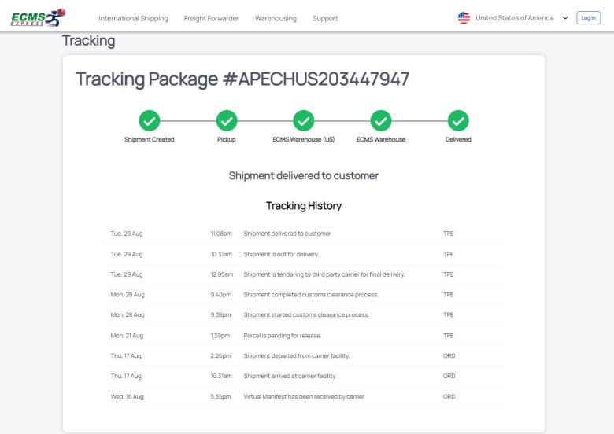Click the Delivered step checkmark icon
Image resolution: width=614 pixels, height=434 pixels.
point(458,120)
